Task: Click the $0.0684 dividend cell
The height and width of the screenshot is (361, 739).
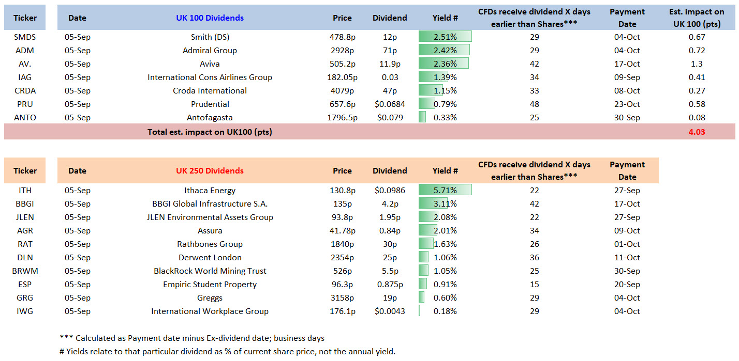Action: (390, 104)
